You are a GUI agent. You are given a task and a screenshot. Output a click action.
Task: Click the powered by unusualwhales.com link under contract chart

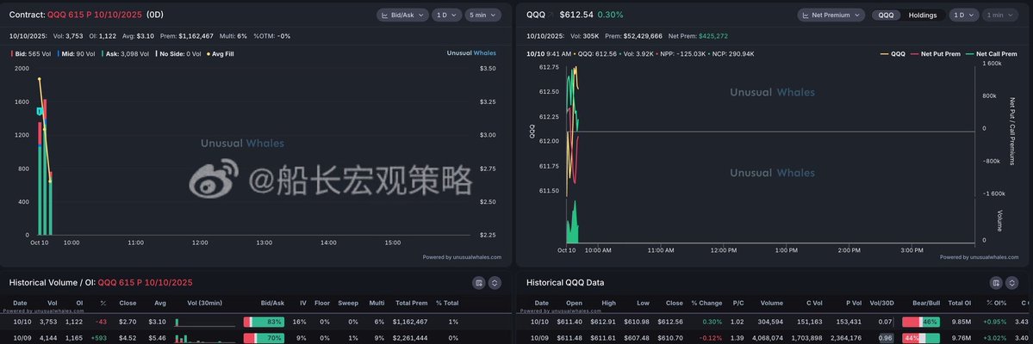click(462, 257)
